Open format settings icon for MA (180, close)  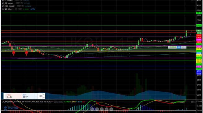(x=20, y=6)
